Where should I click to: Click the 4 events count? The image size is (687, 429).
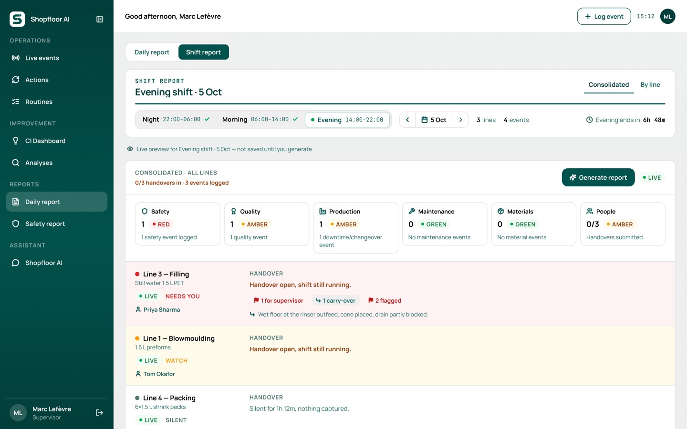coord(516,120)
